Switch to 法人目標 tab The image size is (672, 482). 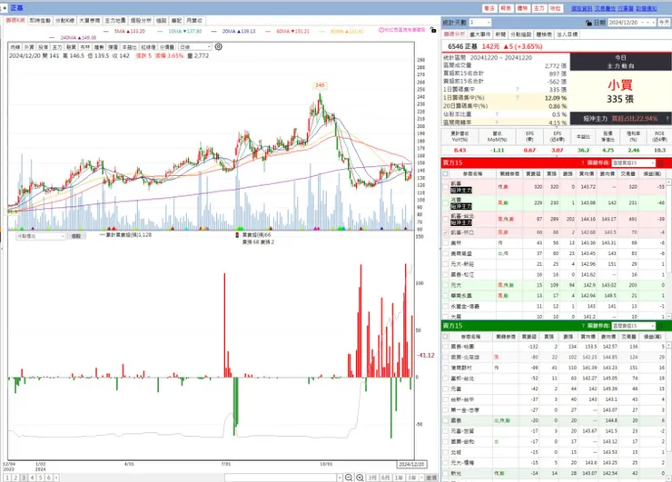click(x=567, y=34)
